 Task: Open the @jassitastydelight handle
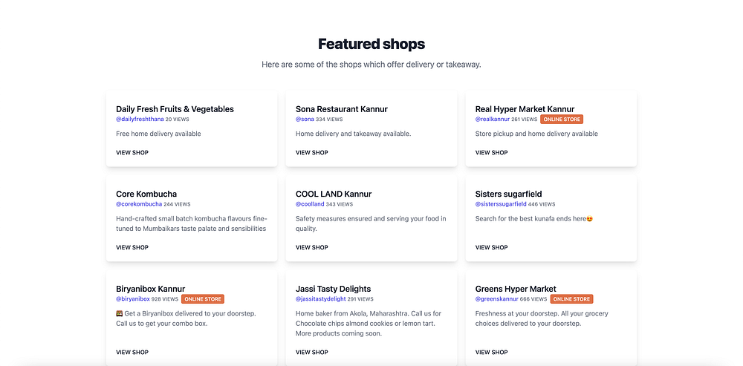coord(320,299)
